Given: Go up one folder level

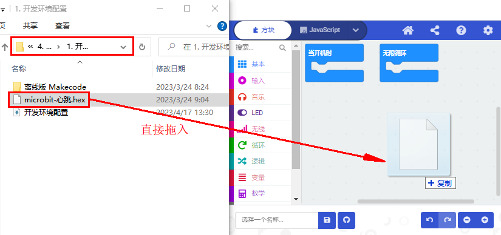Looking at the screenshot, I should pos(4,47).
